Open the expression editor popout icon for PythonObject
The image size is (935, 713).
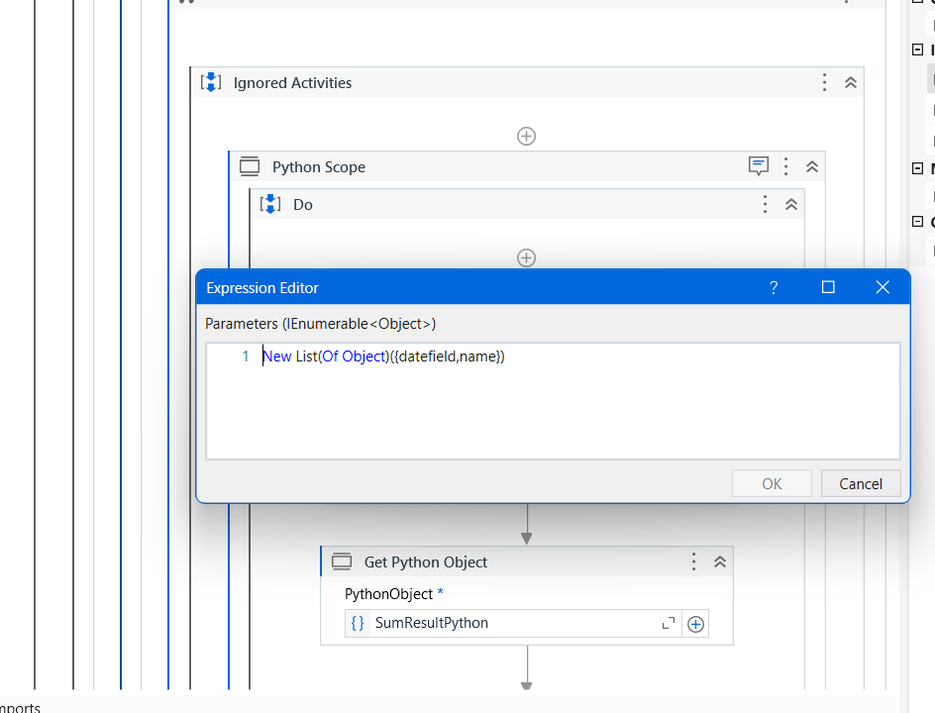click(668, 623)
